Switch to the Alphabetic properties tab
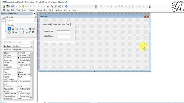 pyautogui.click(x=8, y=49)
